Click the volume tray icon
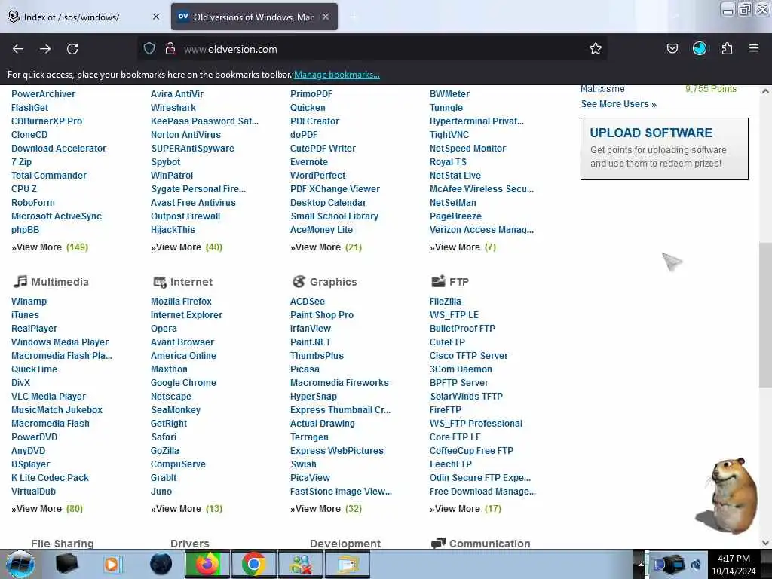Screen dimensions: 772x579 pos(696,565)
